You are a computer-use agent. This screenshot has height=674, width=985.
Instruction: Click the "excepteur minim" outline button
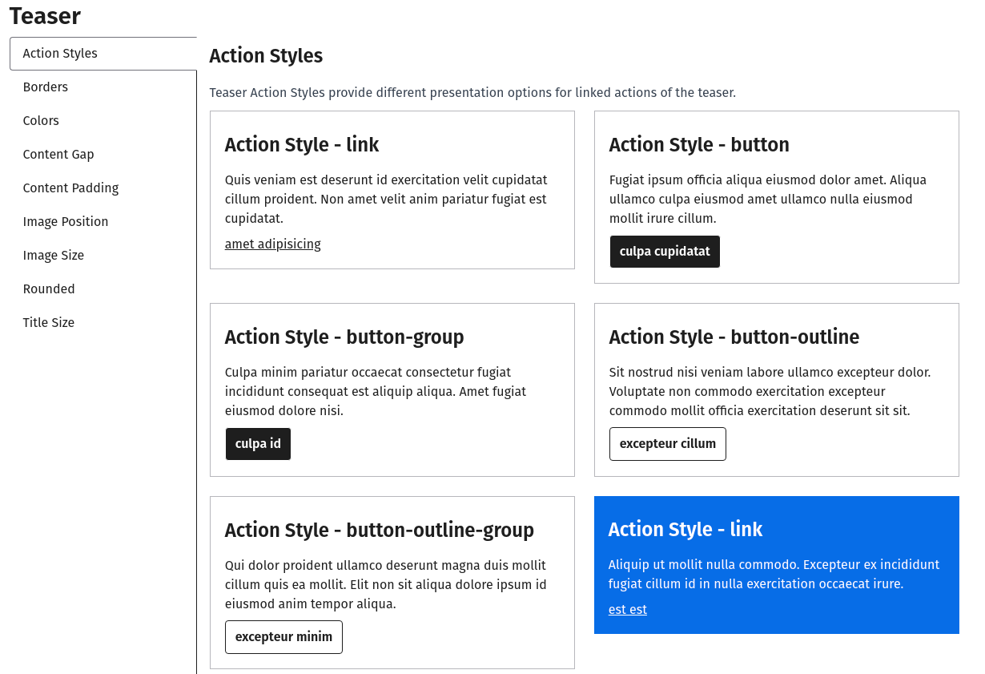coord(283,637)
